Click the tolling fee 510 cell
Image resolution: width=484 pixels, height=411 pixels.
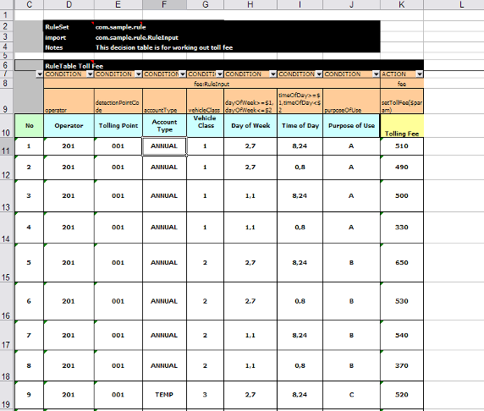tap(402, 146)
